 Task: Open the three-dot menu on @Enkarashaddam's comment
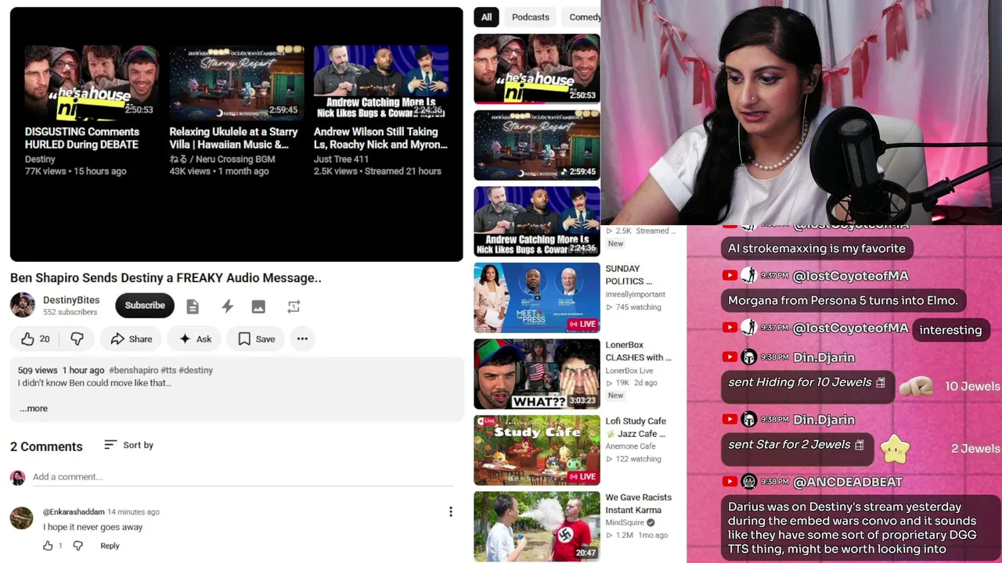tap(450, 511)
